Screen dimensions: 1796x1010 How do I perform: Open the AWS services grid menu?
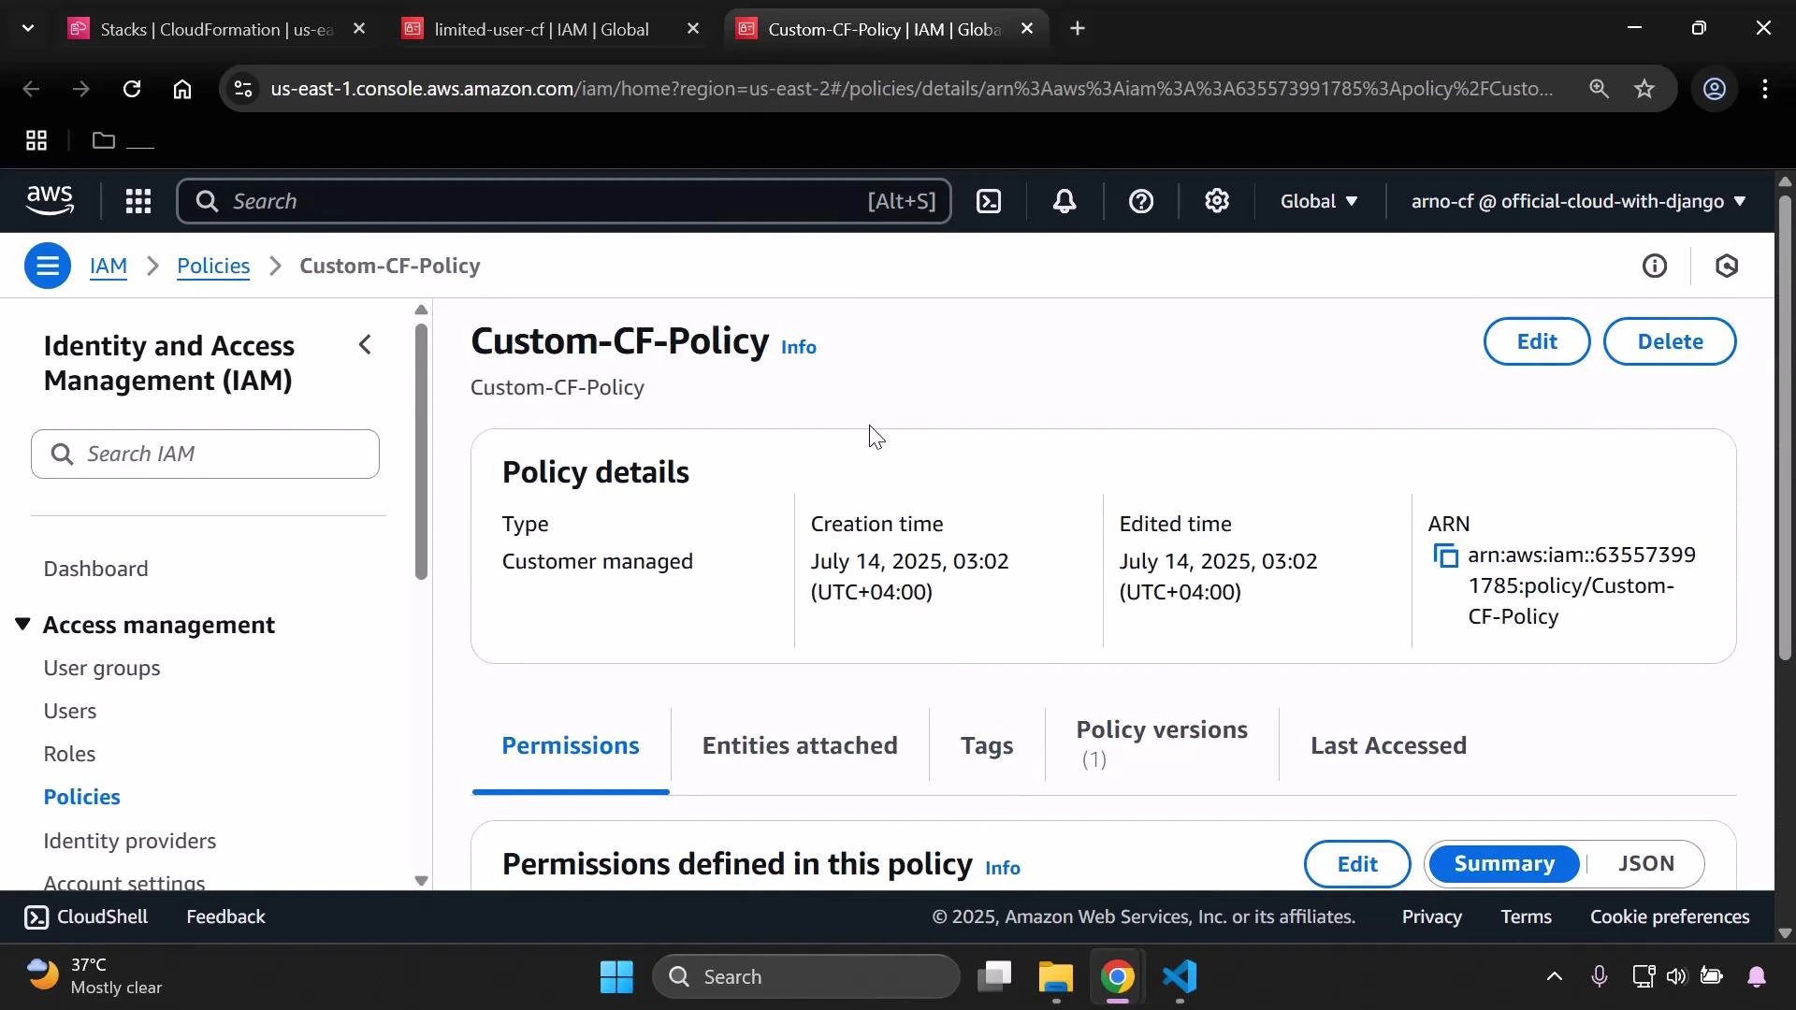138,201
